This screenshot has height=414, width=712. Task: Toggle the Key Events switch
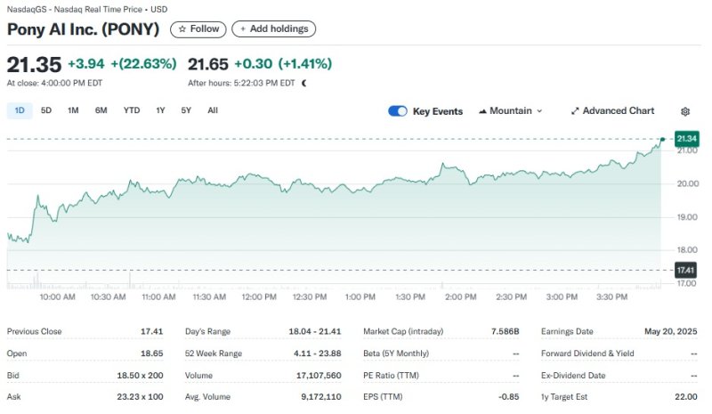(x=398, y=111)
